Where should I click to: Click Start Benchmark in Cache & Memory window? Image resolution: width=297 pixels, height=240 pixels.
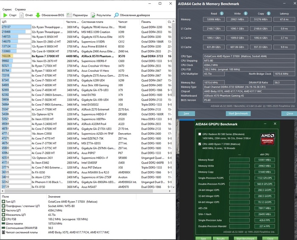[x=238, y=113]
